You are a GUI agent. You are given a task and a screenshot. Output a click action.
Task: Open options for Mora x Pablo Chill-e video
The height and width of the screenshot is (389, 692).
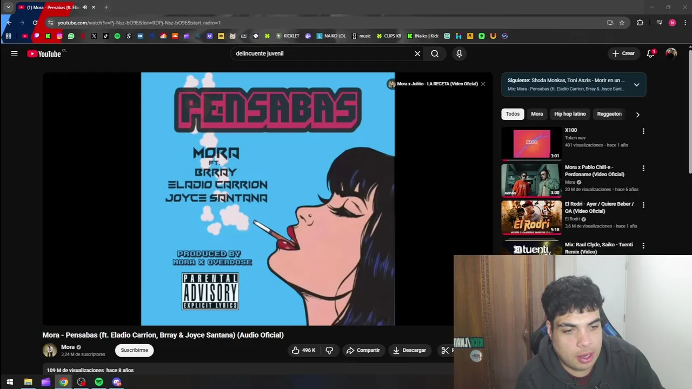(643, 169)
